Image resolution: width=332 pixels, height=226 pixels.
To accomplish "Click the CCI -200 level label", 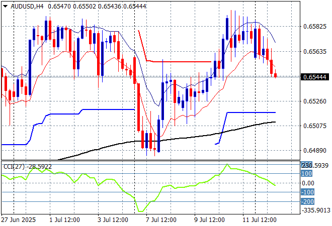I will pos(308,201).
